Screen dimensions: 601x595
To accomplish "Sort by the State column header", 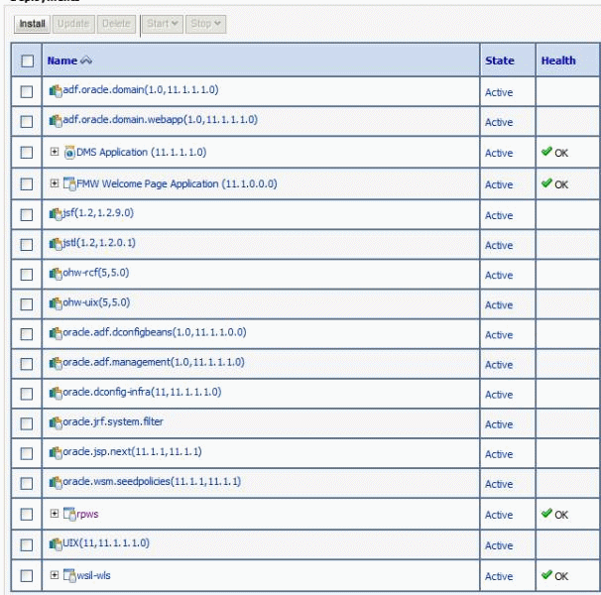I will click(x=500, y=60).
